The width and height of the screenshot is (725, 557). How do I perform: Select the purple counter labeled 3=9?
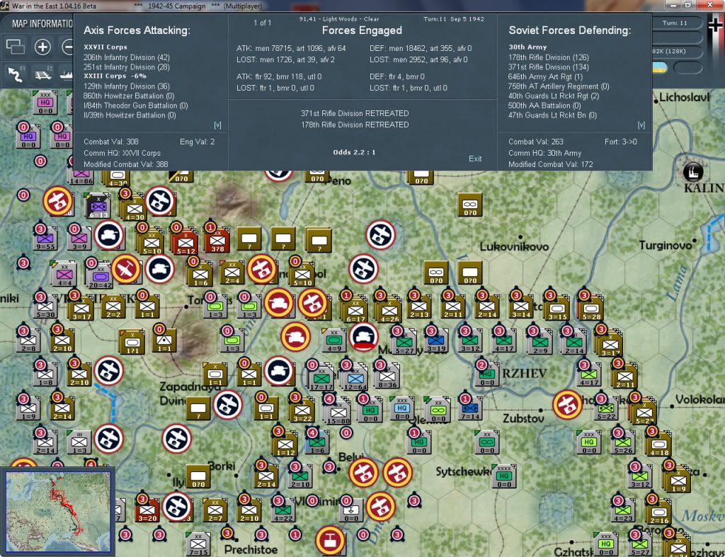click(79, 239)
